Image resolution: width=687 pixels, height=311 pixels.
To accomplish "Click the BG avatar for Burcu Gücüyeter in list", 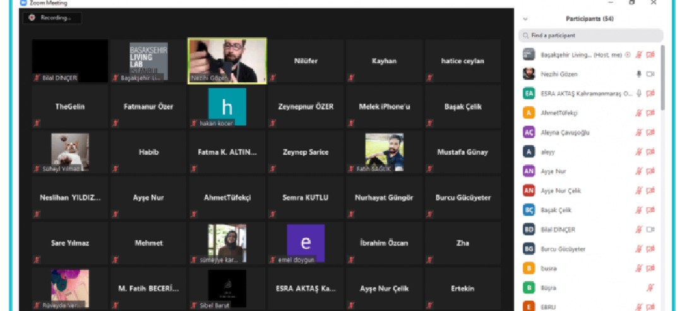I will tap(529, 249).
